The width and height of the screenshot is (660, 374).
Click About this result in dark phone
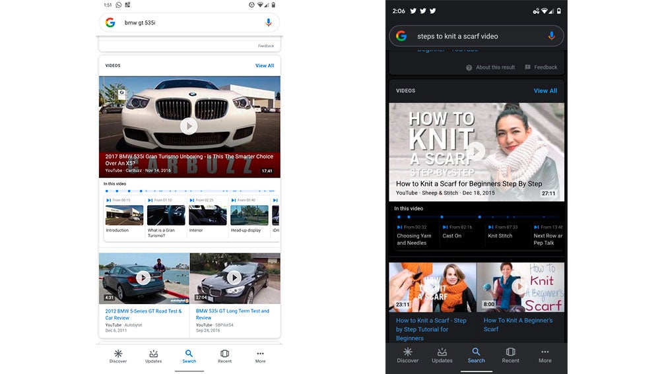[490, 67]
